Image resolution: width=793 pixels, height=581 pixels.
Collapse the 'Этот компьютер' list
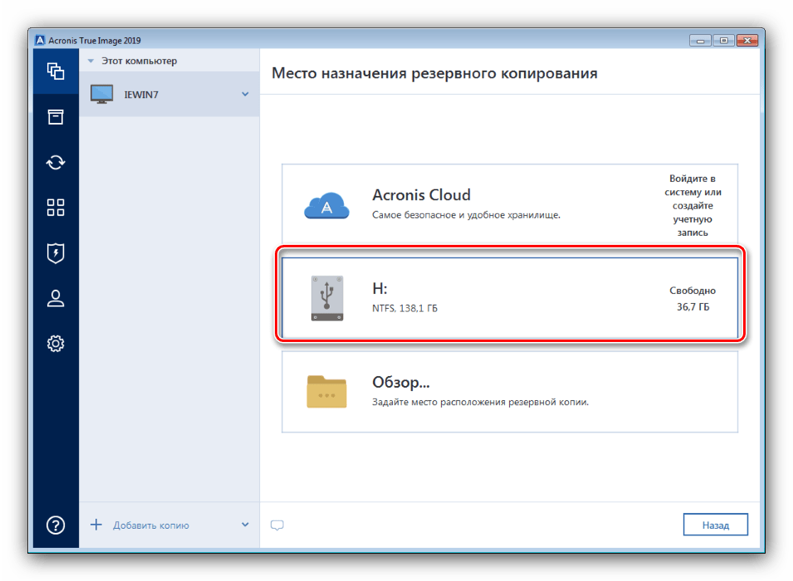(x=91, y=61)
